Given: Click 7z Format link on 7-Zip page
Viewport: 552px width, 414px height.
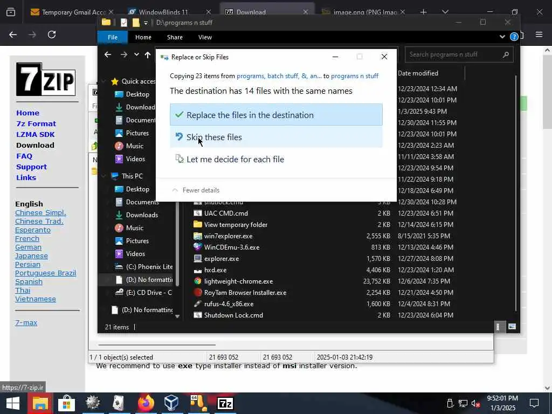Looking at the screenshot, I should tap(36, 123).
